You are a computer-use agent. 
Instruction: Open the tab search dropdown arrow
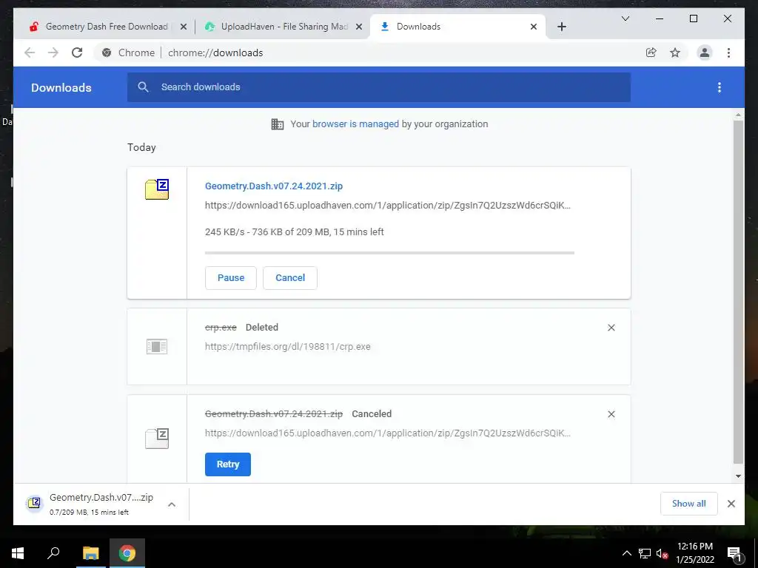(x=625, y=18)
